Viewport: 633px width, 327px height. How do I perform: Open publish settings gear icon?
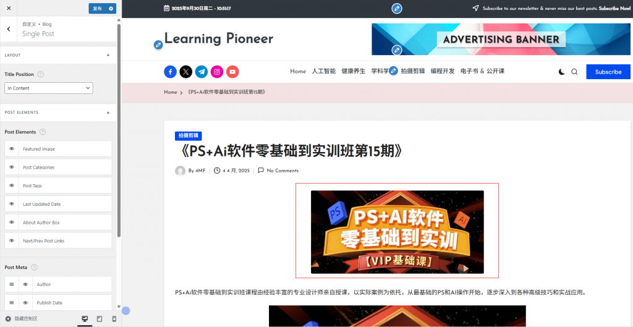click(x=111, y=9)
